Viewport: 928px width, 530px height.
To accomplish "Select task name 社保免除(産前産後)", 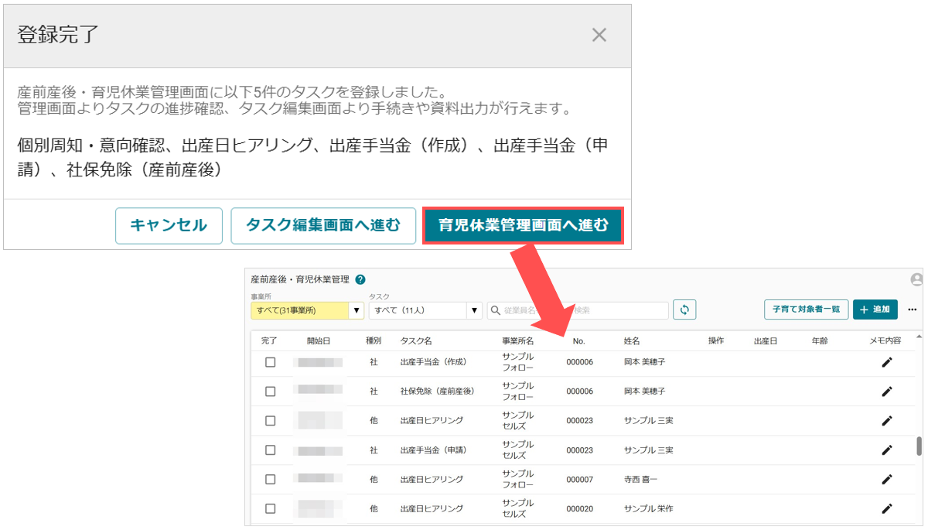I will tap(437, 392).
